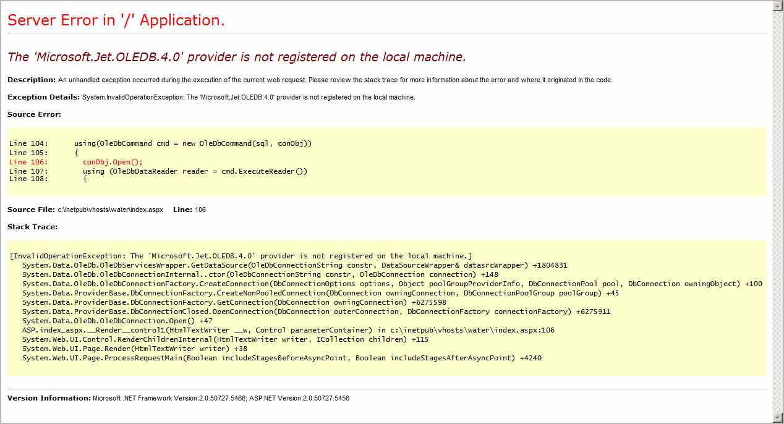The height and width of the screenshot is (424, 784).
Task: Click the System.Data.OleDb.OleDbConnection.Open() stack line
Action: [x=117, y=321]
